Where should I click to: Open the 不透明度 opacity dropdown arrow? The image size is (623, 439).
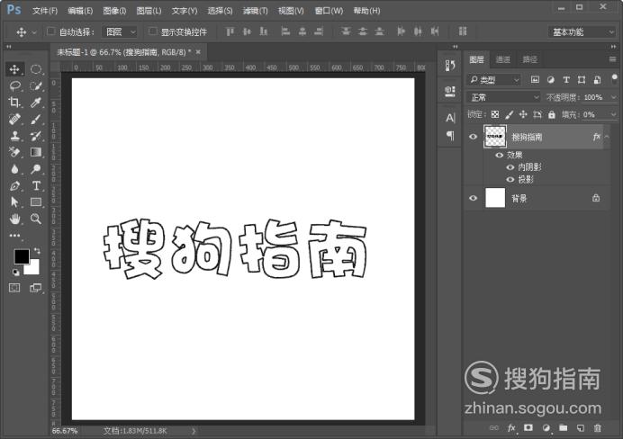pos(613,97)
